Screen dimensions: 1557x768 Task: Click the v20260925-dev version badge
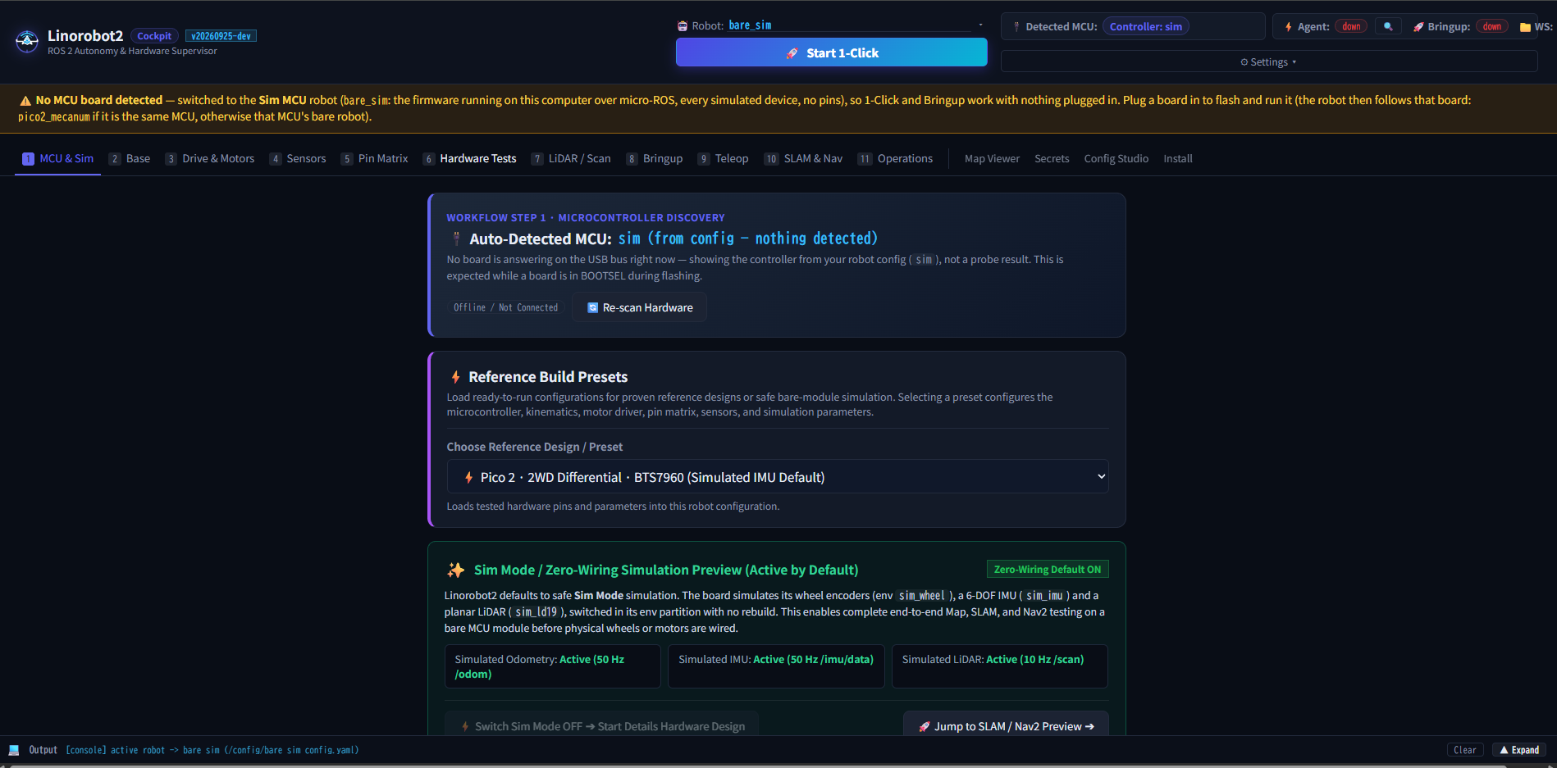coord(221,36)
